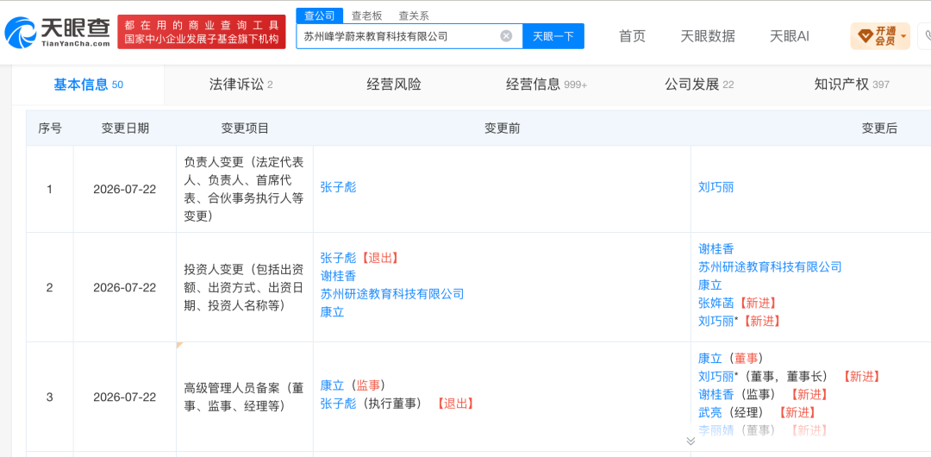Select the 查公司 search tab

[320, 16]
